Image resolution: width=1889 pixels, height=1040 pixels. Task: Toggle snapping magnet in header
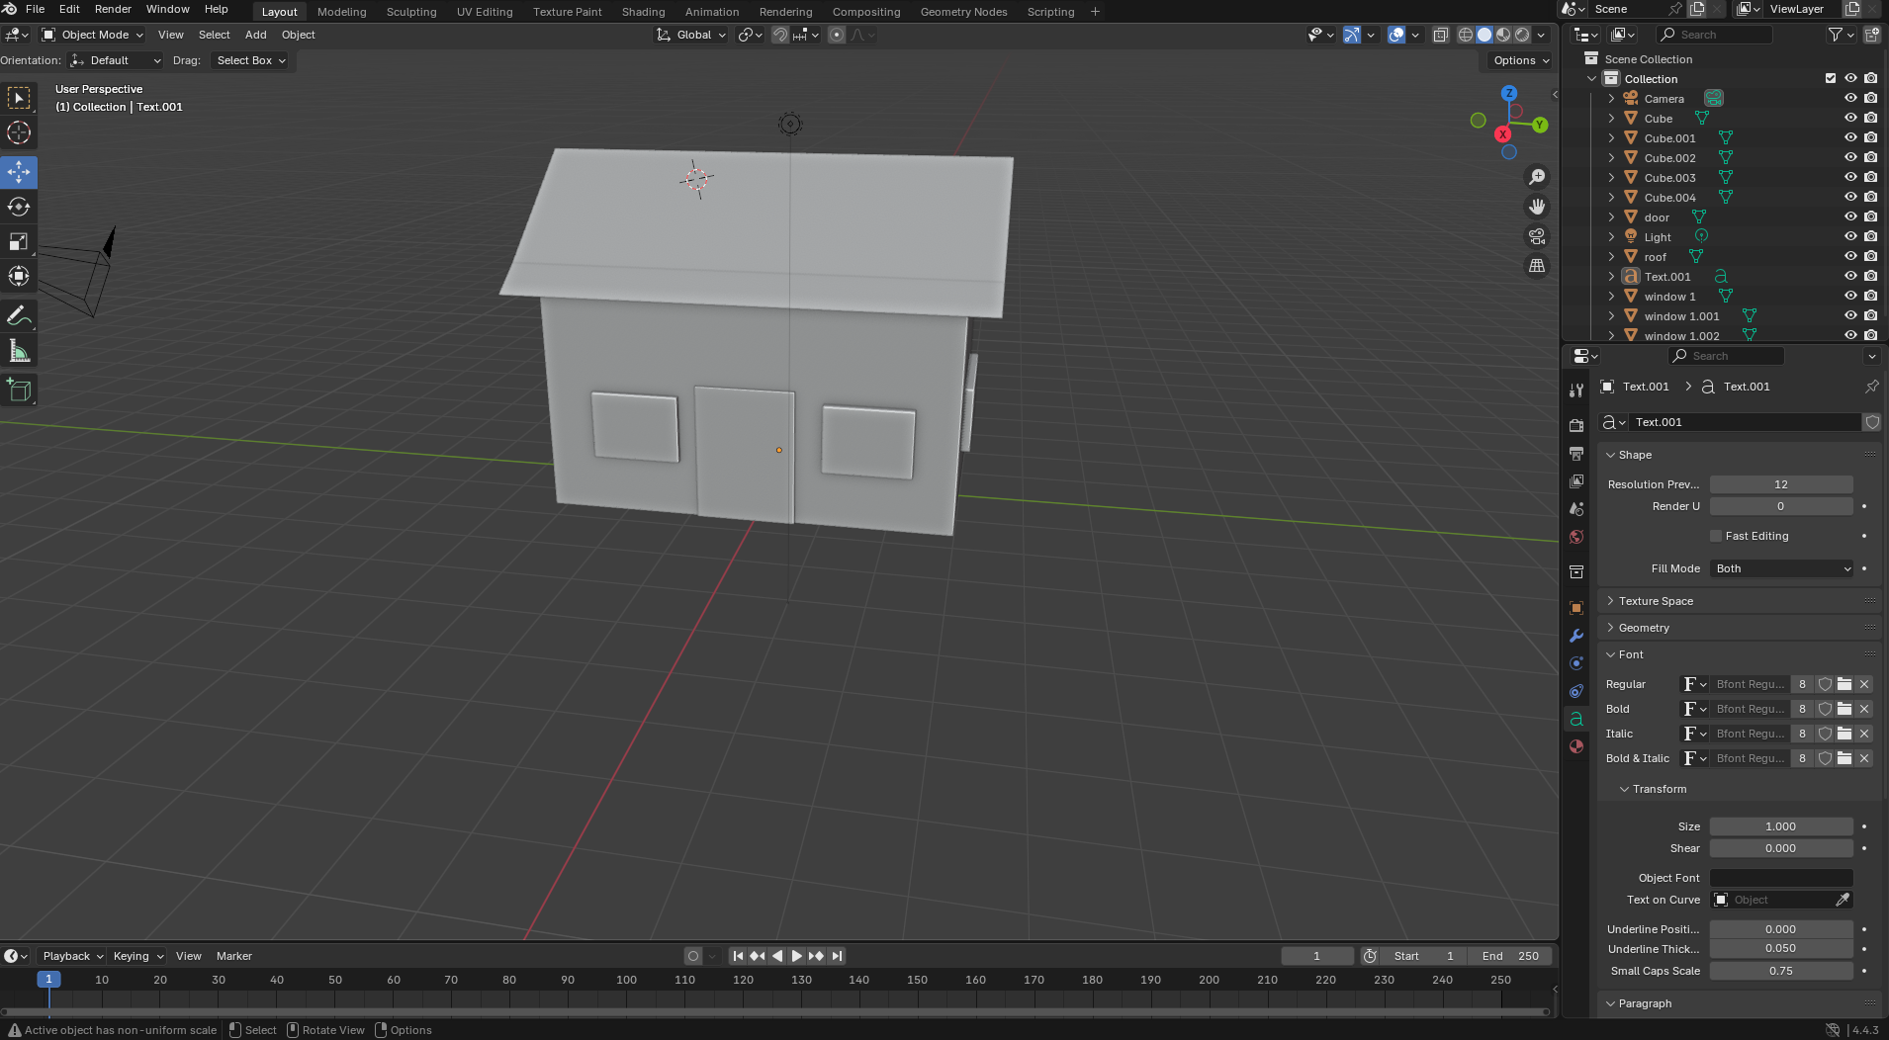click(x=780, y=35)
